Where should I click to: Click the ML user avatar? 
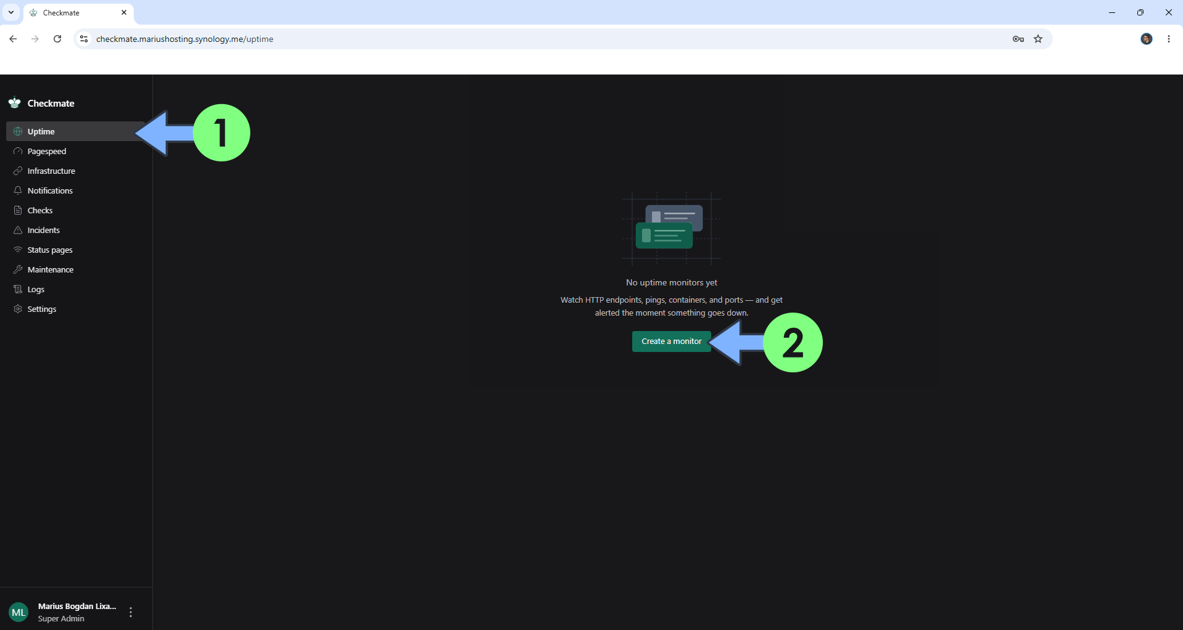(19, 612)
